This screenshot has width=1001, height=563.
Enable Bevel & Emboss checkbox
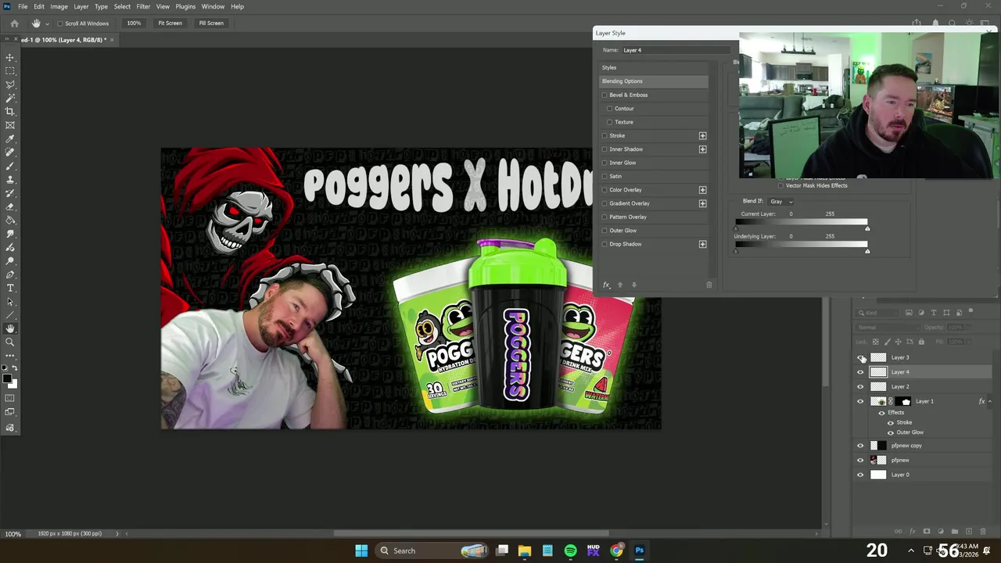point(605,95)
